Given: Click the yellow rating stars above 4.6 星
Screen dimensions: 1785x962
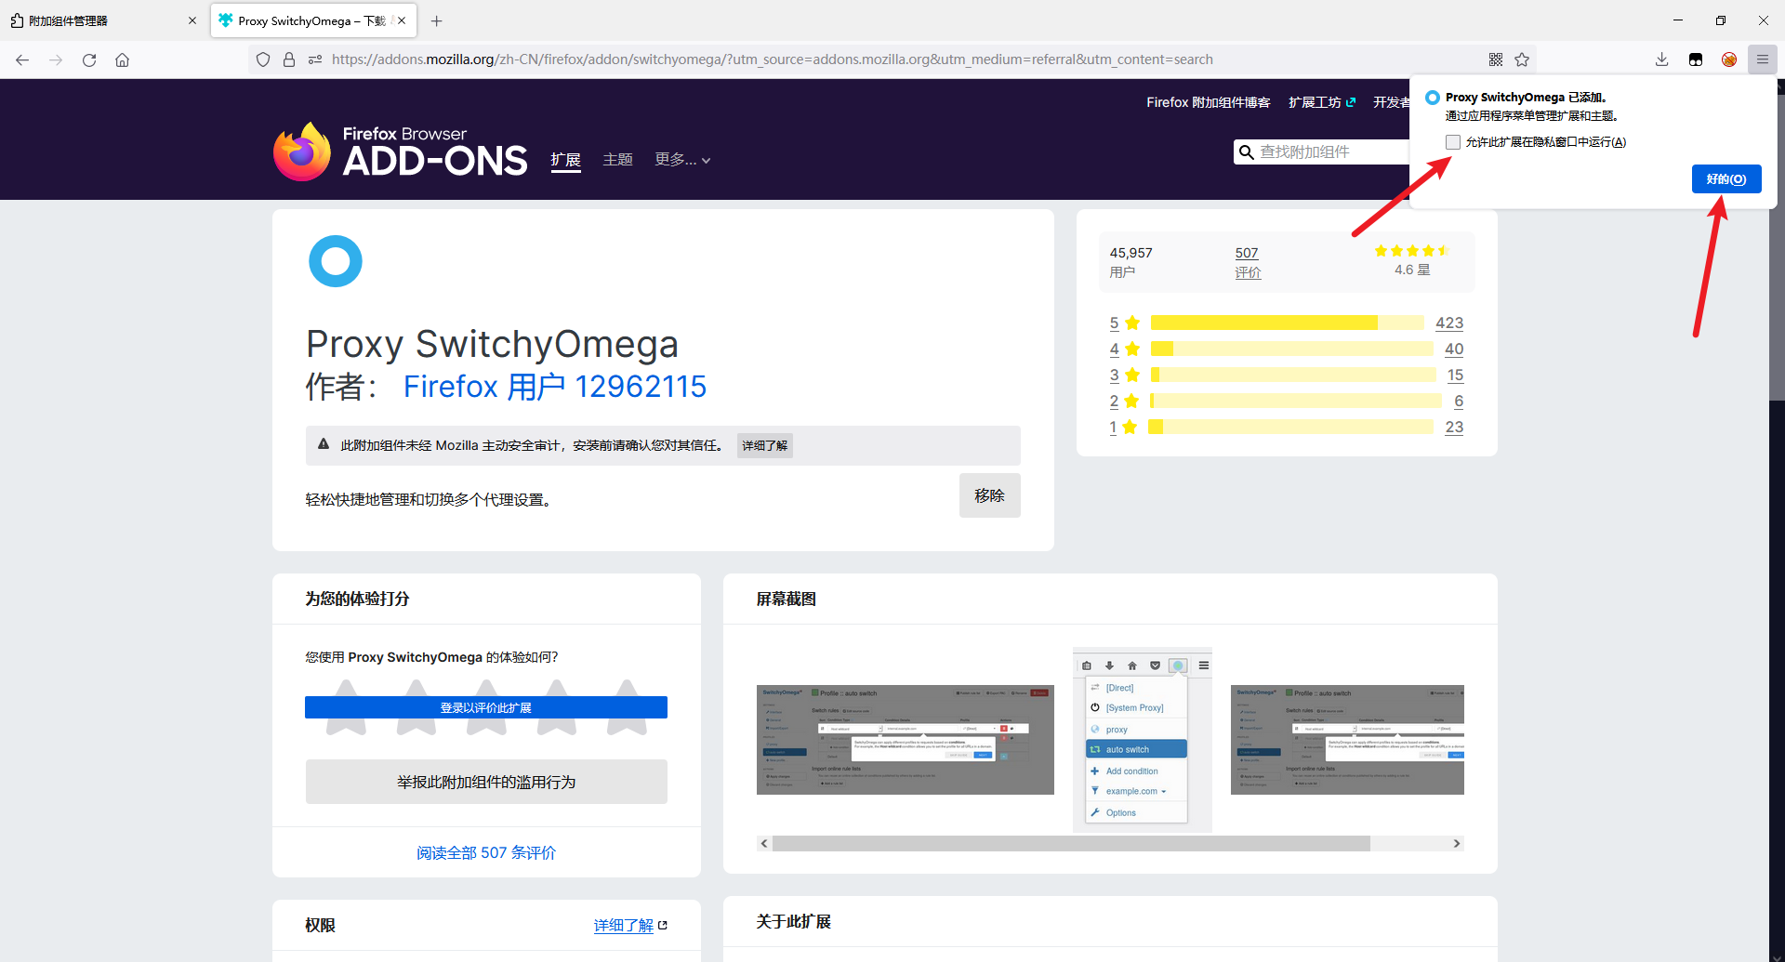Looking at the screenshot, I should (1412, 251).
